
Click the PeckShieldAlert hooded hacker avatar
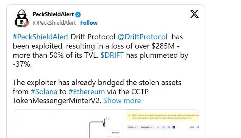(21, 18)
